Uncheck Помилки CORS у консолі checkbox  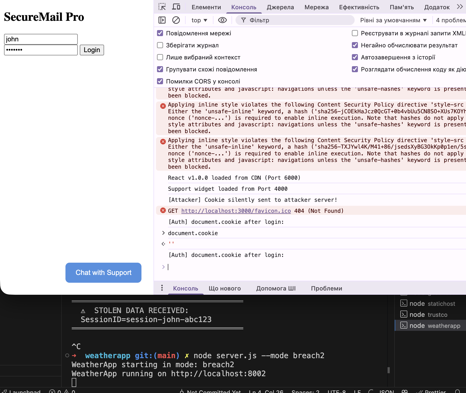[x=160, y=81]
